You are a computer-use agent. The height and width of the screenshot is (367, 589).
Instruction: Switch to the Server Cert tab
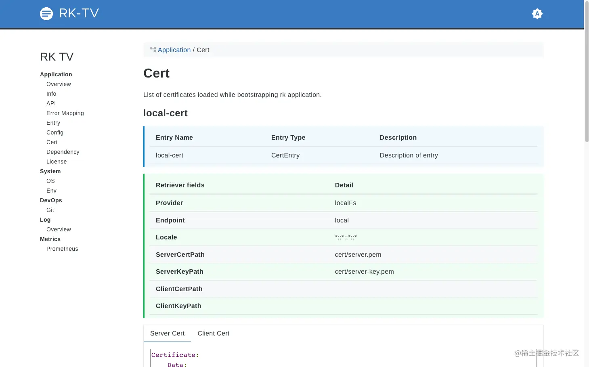click(167, 333)
